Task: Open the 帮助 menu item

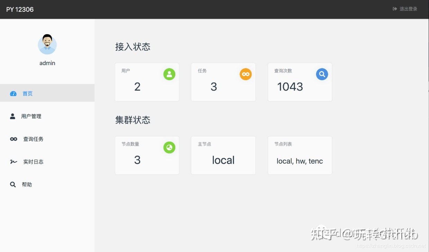Action: pos(47,184)
